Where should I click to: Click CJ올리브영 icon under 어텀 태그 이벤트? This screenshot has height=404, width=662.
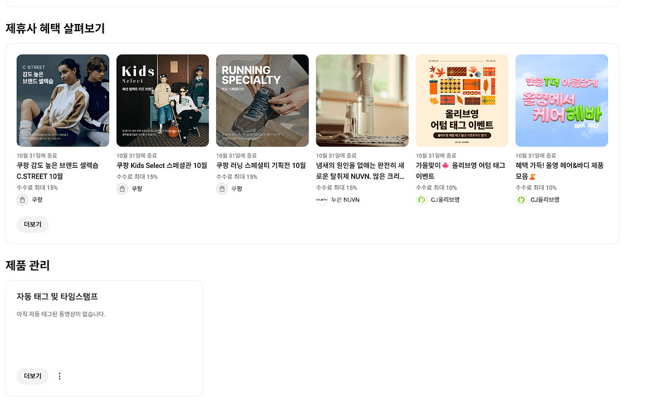[x=422, y=200]
